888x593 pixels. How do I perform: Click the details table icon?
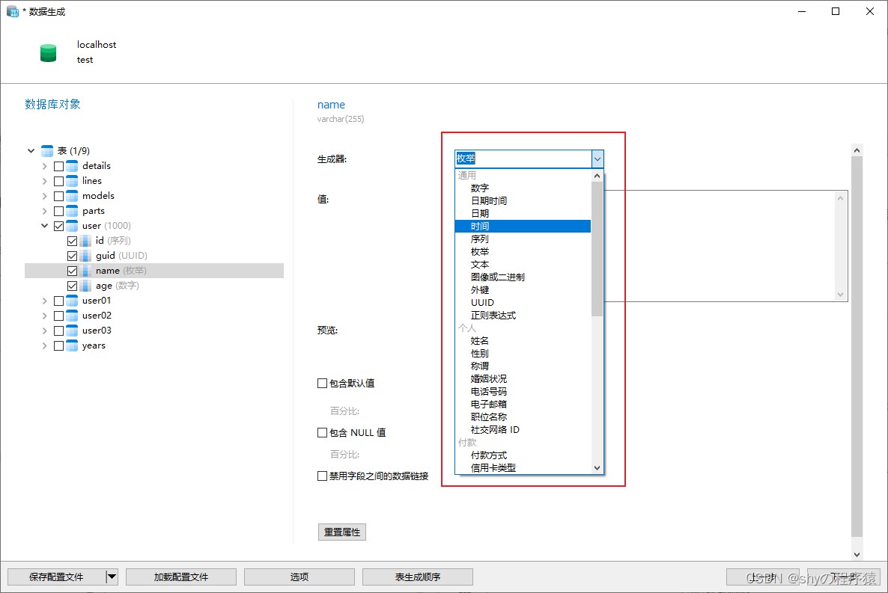(x=72, y=166)
